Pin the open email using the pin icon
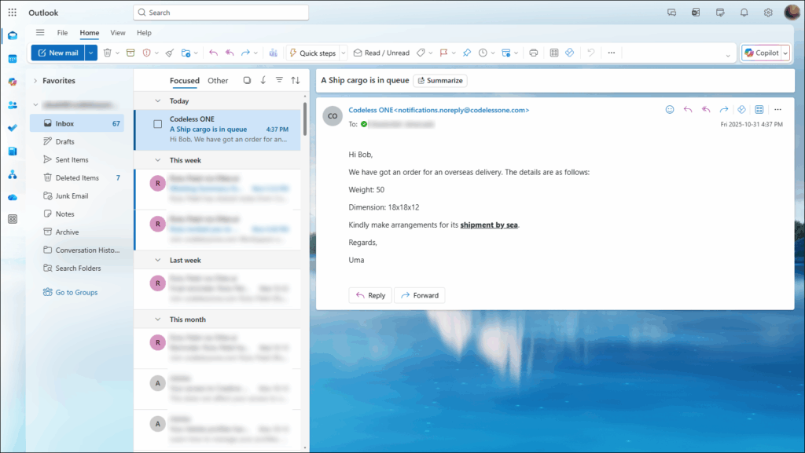Image resolution: width=805 pixels, height=453 pixels. pos(465,53)
